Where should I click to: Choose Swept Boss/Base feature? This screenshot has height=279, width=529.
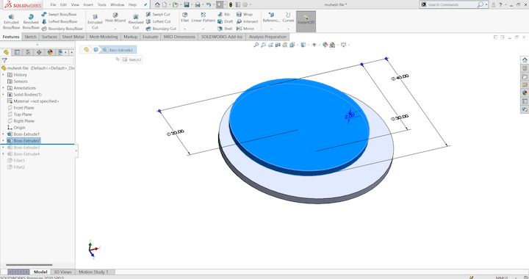coord(59,14)
